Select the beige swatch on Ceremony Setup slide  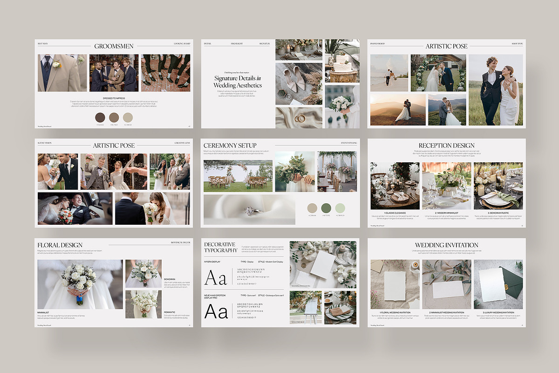click(312, 207)
